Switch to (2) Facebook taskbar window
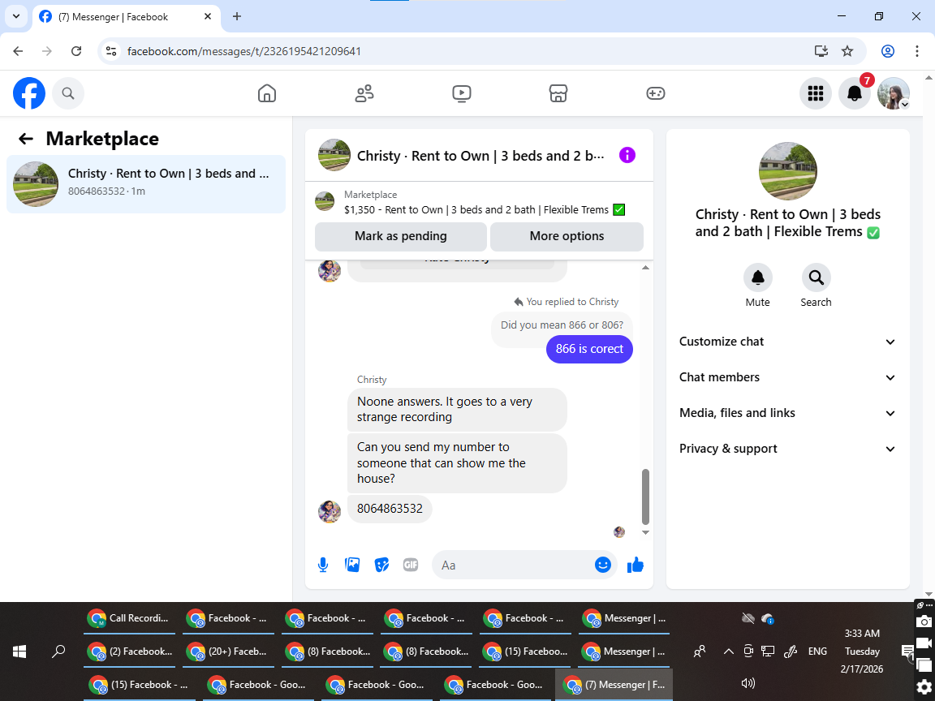935x701 pixels. pyautogui.click(x=129, y=652)
